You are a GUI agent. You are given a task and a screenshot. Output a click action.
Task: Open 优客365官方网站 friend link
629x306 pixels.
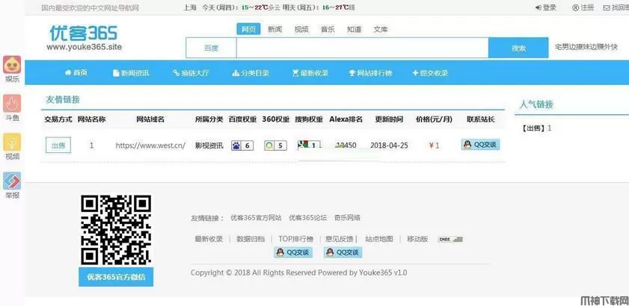pyautogui.click(x=256, y=218)
